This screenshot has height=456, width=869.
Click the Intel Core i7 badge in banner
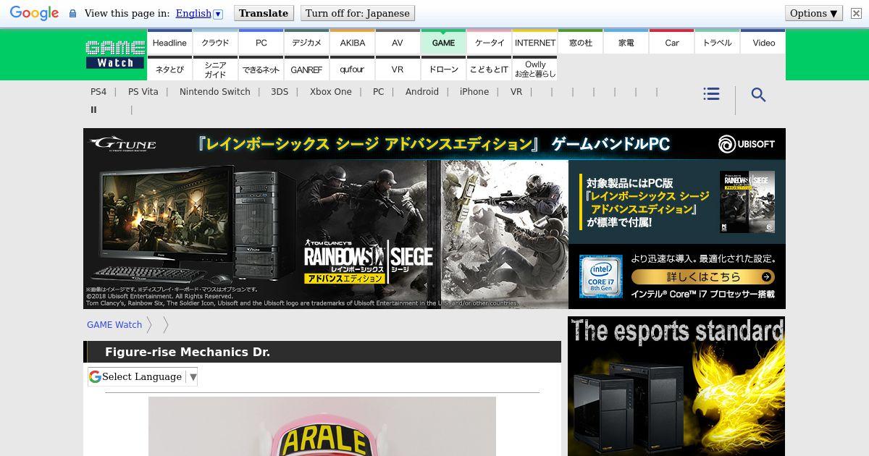(600, 276)
